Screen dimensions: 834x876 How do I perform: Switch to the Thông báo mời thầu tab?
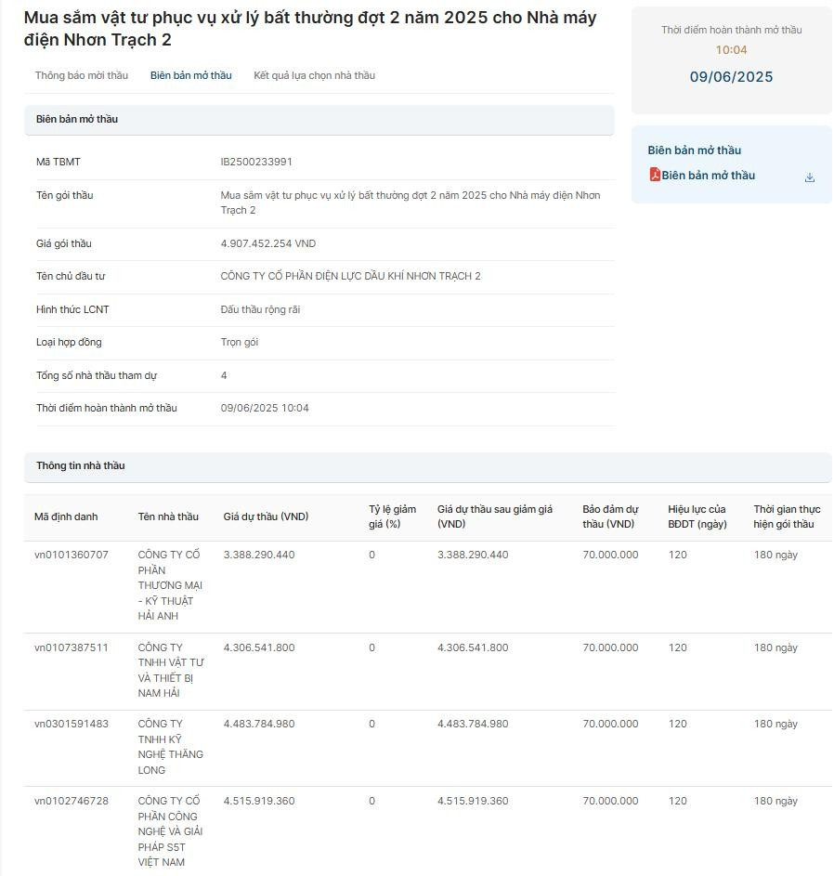pos(82,75)
